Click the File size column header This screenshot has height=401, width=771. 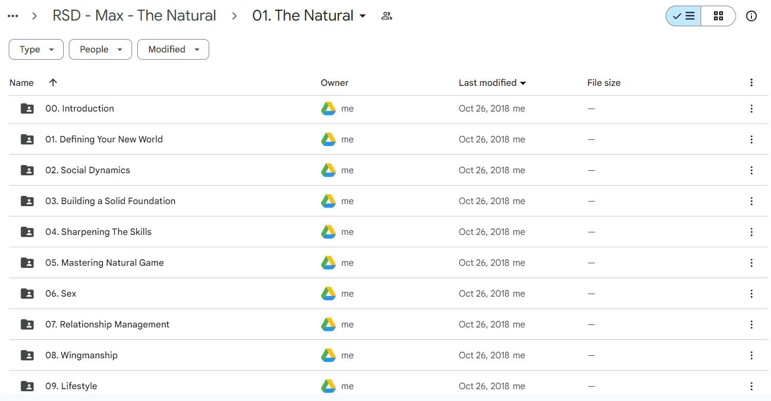(604, 83)
